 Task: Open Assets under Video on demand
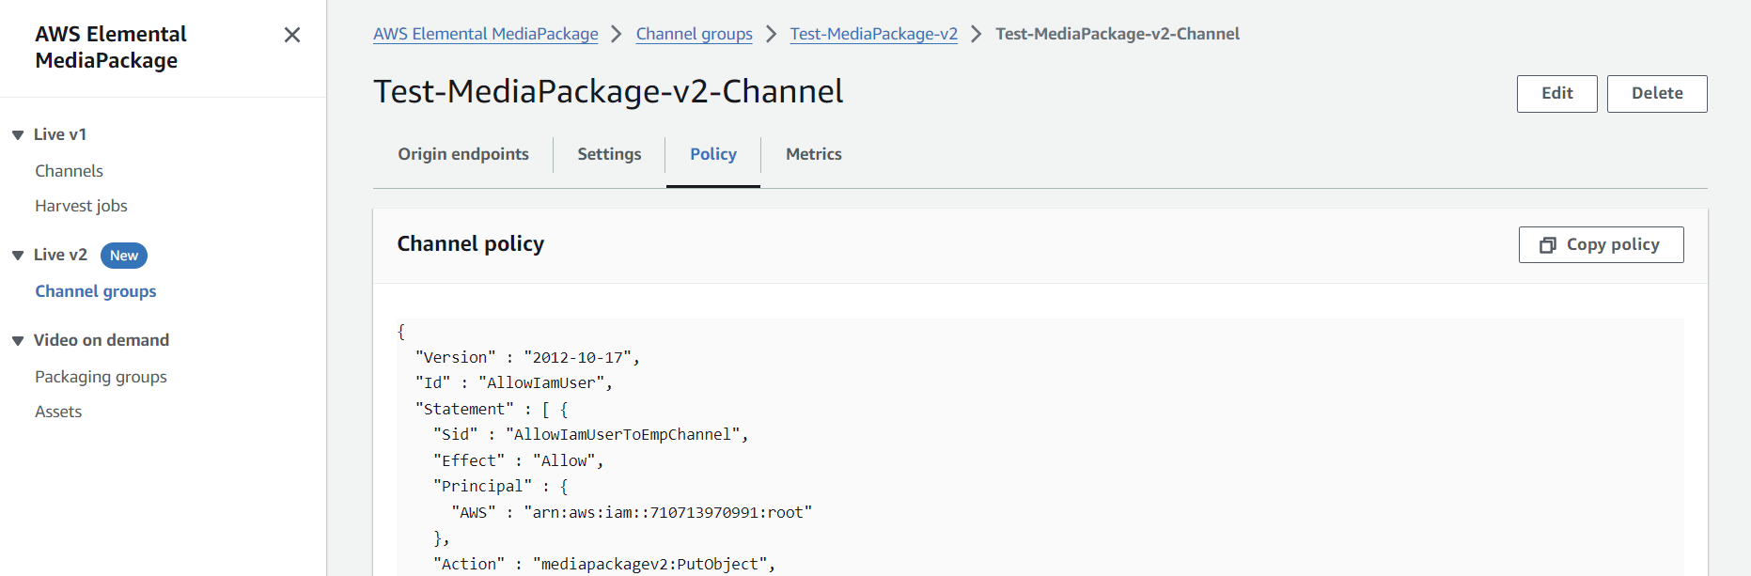coord(58,412)
